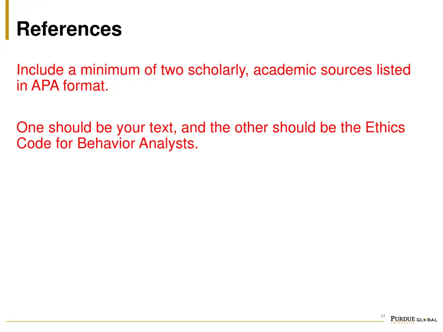Image resolution: width=443 pixels, height=332 pixels.
Task: Click the gold footer line at bottom
Action: [x=195, y=321]
